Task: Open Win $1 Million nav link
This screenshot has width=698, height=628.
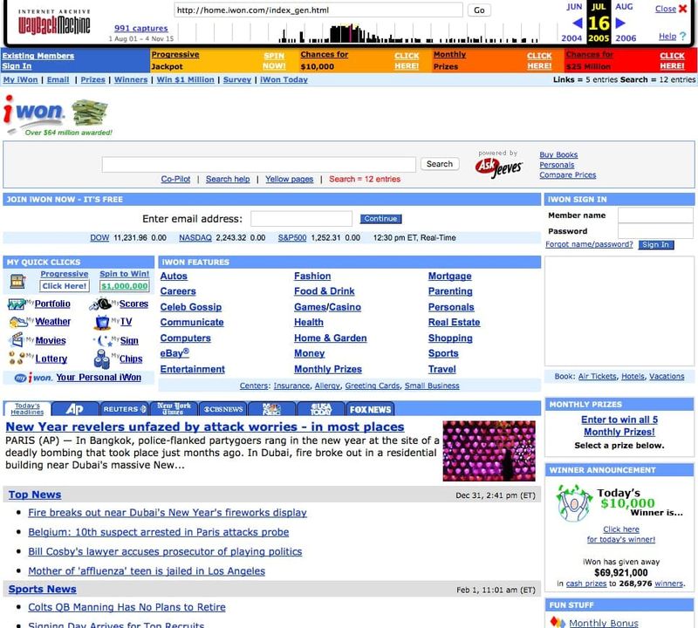Action: [x=185, y=79]
